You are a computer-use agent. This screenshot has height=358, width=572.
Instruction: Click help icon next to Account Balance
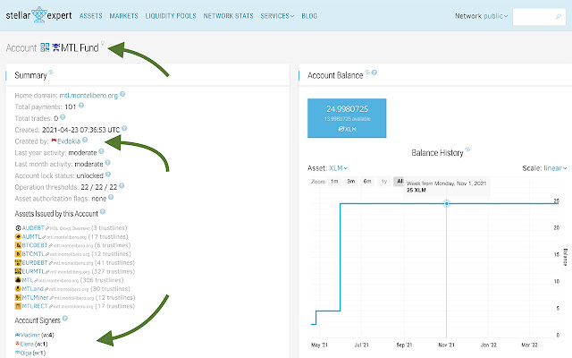[374, 72]
